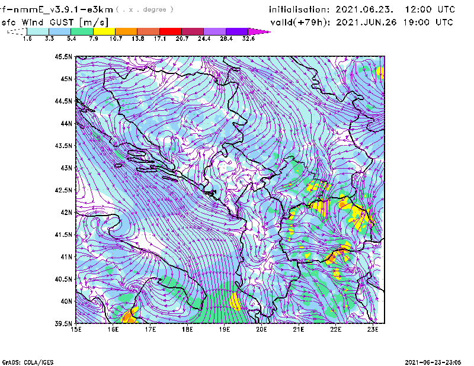Click the legend value '17.1'
The image size is (474, 366).
point(160,38)
